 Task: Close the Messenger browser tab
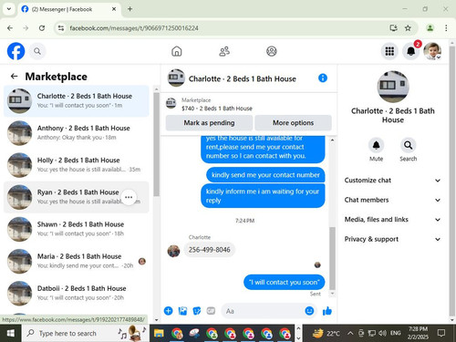tap(114, 9)
